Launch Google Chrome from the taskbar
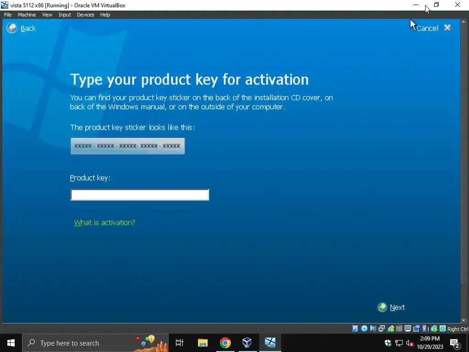469x352 pixels. (x=225, y=343)
